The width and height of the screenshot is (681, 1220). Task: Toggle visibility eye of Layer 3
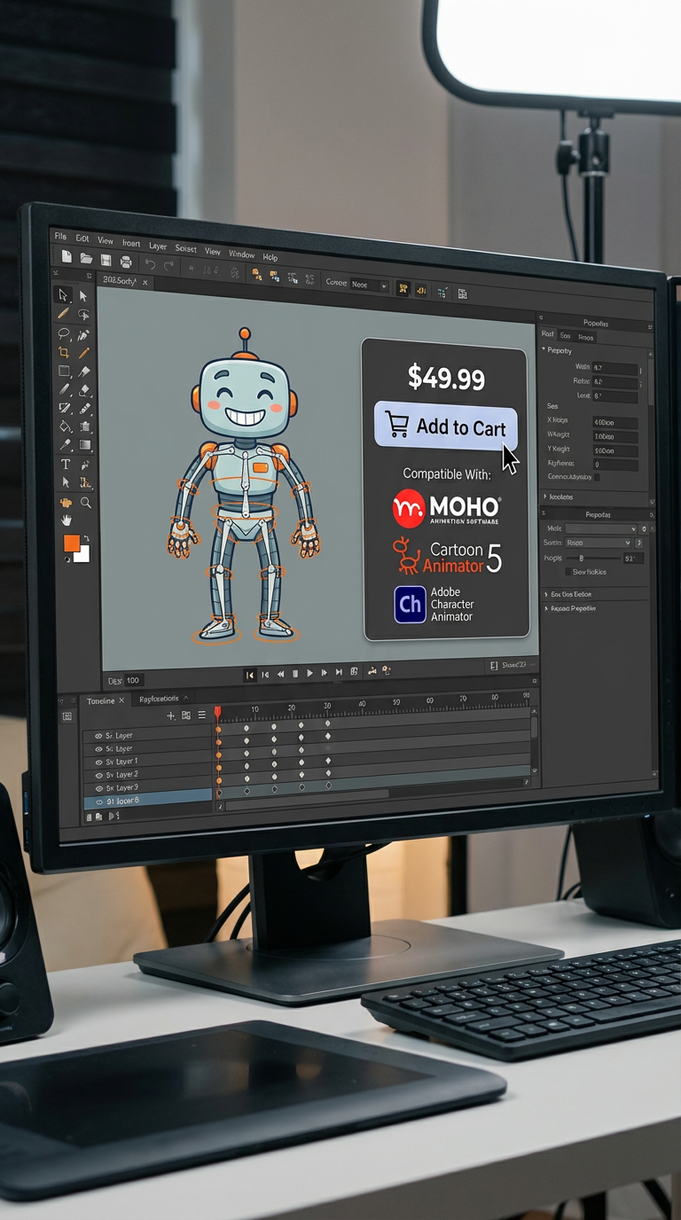point(98,787)
